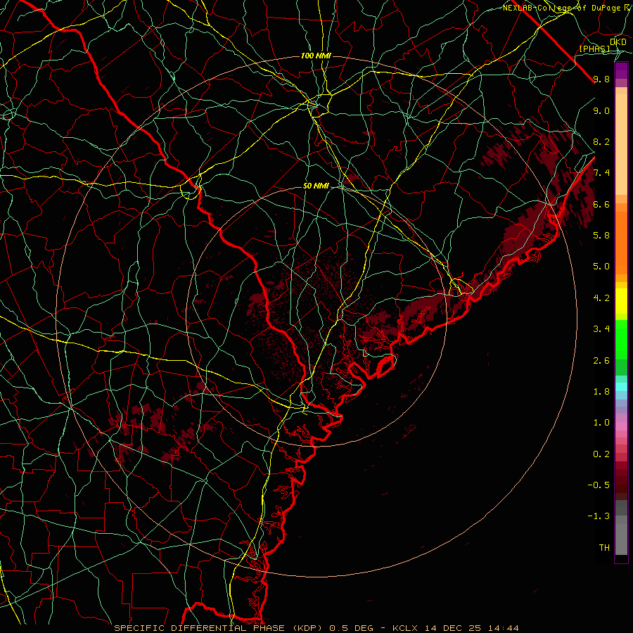Click the 8.2 value on color scale
Viewport: 633px width, 633px height.
(601, 142)
